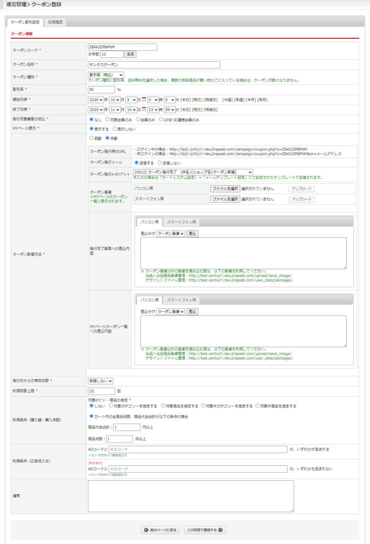Click 差込 button in MYページクーポン一覧 section
Screen dimensions: 370x544
(192, 312)
